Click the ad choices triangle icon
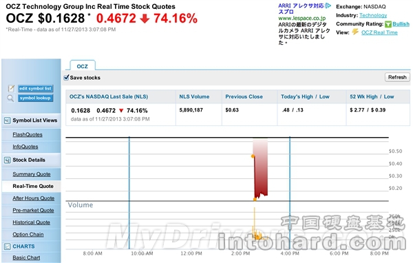 coord(328,6)
